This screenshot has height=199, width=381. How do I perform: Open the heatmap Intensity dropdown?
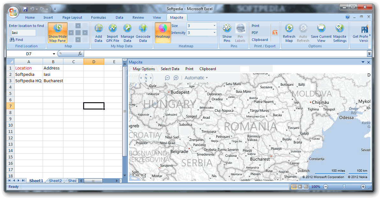(x=214, y=33)
